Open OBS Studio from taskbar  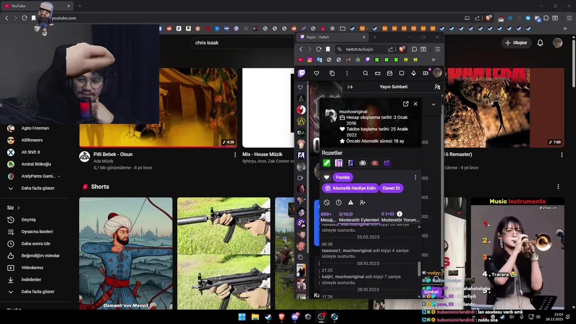tap(321, 317)
